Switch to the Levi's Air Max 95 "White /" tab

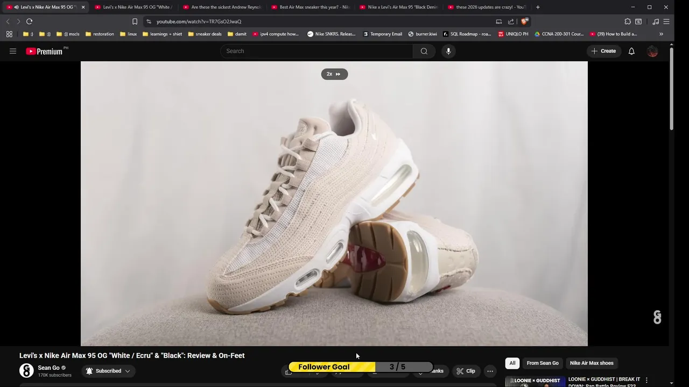point(133,7)
